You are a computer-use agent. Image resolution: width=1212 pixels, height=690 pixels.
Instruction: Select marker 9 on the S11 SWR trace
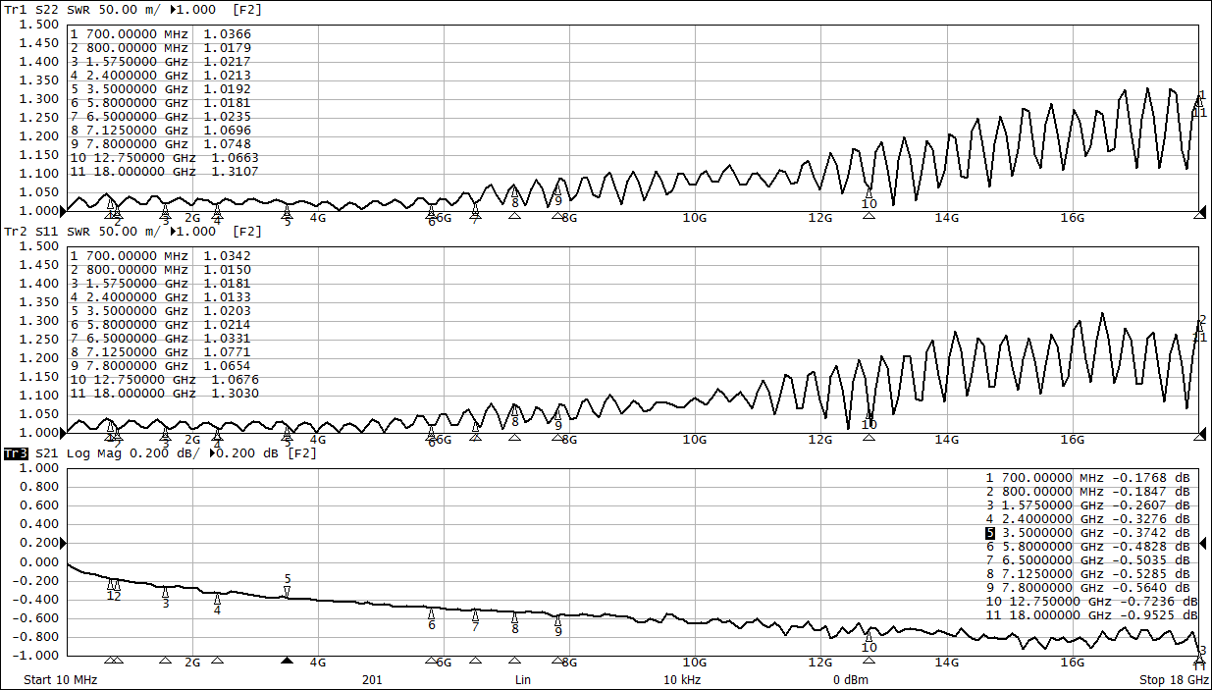tap(557, 413)
